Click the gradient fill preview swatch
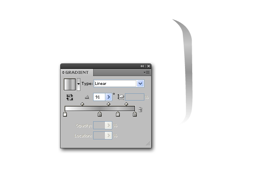 (x=70, y=84)
